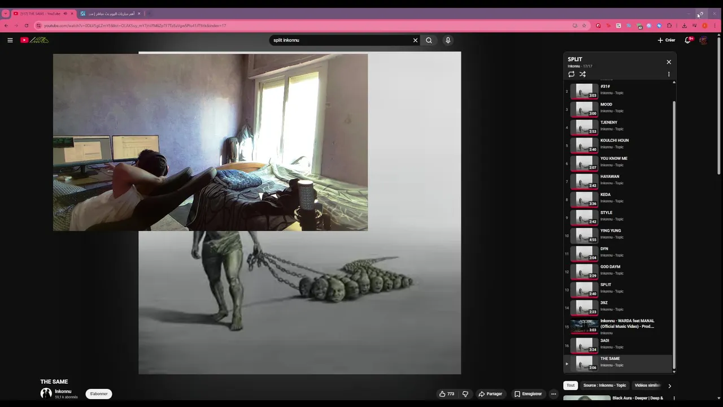Viewport: 723px width, 407px height.
Task: Open the YouTube account avatar menu
Action: click(703, 40)
